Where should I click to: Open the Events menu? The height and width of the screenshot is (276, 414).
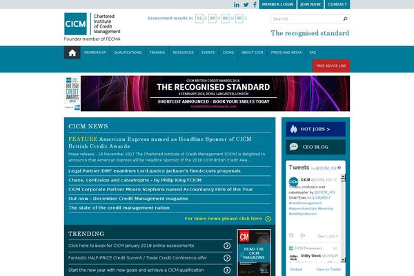(208, 52)
